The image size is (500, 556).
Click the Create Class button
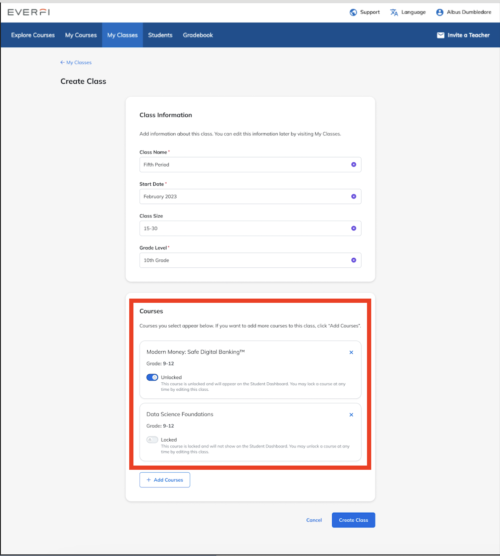pyautogui.click(x=354, y=520)
